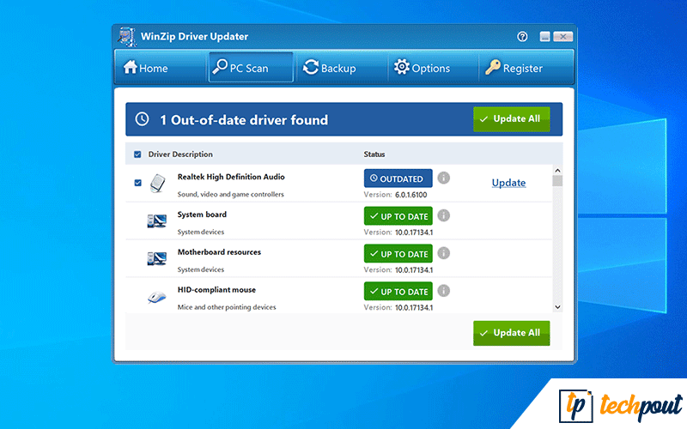
Task: Minimize the WinZip Driver Updater window
Action: [544, 36]
